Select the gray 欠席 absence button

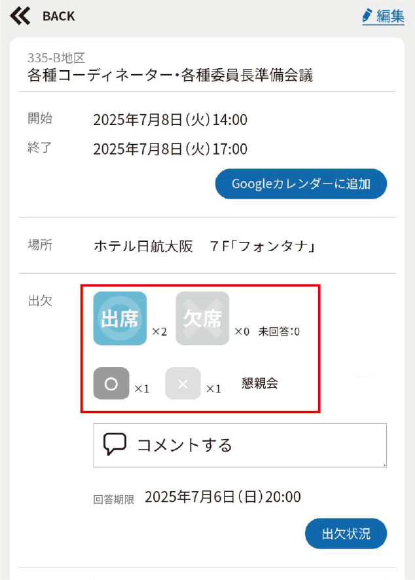pos(202,319)
